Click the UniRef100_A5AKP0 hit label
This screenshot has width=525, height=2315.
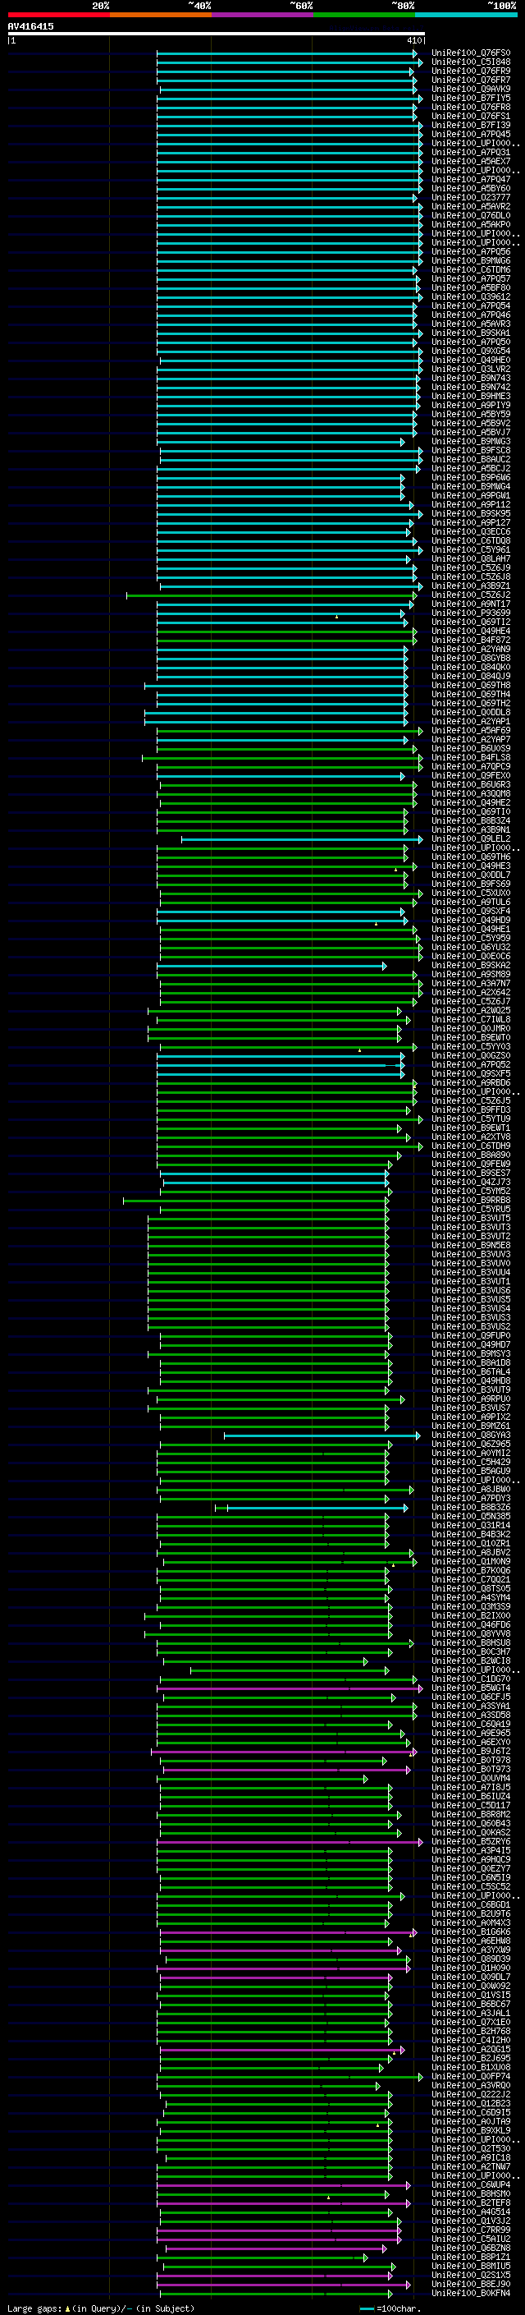(x=471, y=225)
